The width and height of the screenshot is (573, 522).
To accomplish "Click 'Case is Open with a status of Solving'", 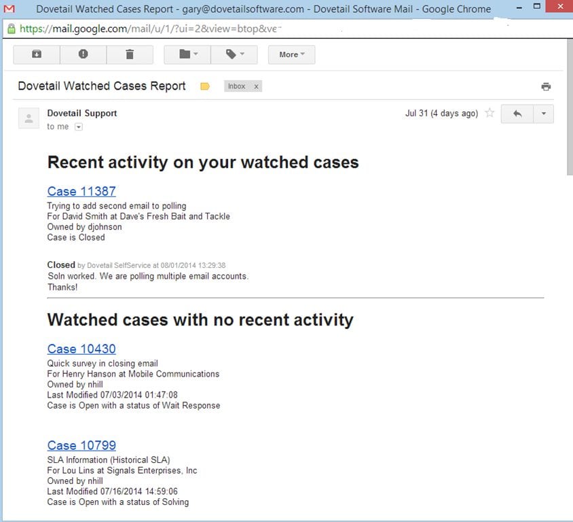I will click(x=117, y=502).
